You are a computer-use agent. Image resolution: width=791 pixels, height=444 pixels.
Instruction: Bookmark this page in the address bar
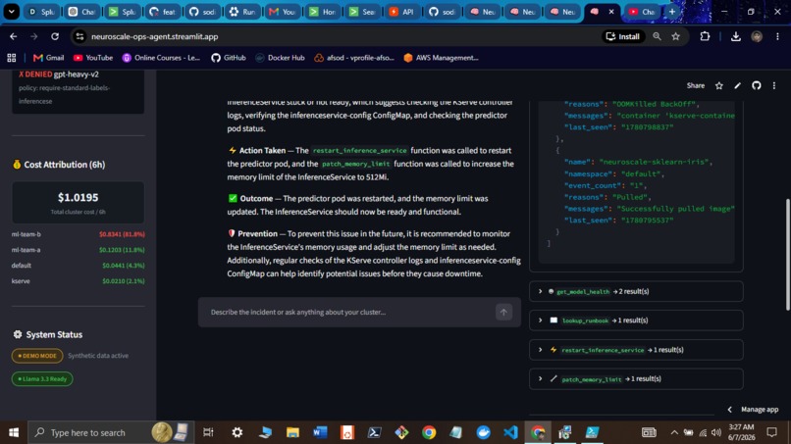[x=675, y=36]
